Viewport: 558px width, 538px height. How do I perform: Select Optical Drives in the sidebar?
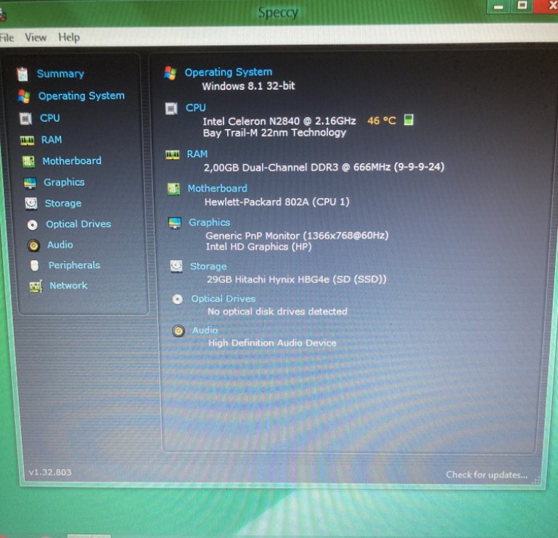click(x=78, y=224)
